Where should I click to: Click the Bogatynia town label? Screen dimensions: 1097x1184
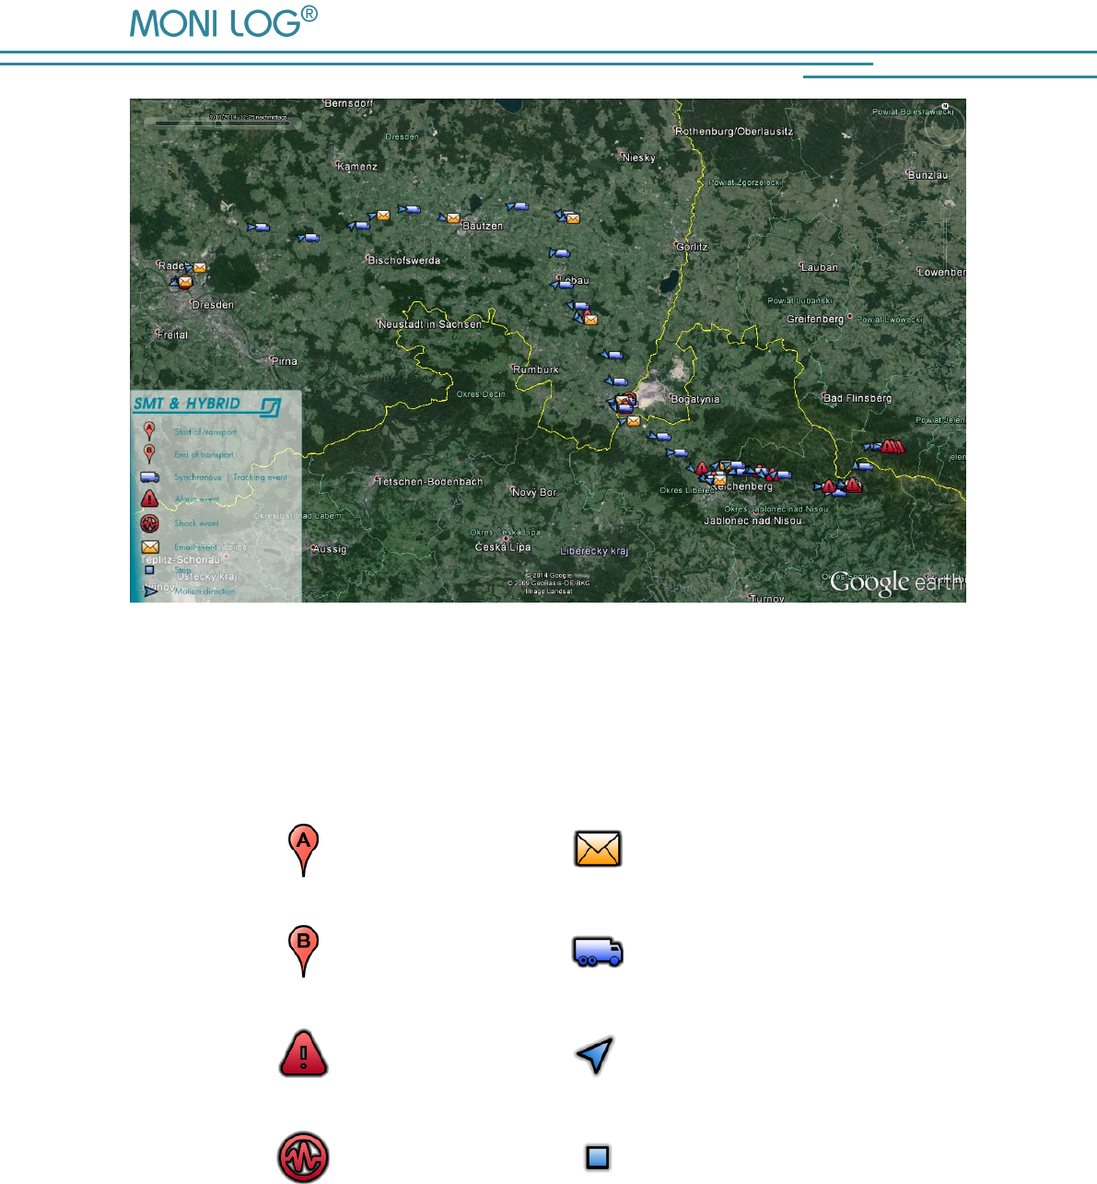point(695,399)
